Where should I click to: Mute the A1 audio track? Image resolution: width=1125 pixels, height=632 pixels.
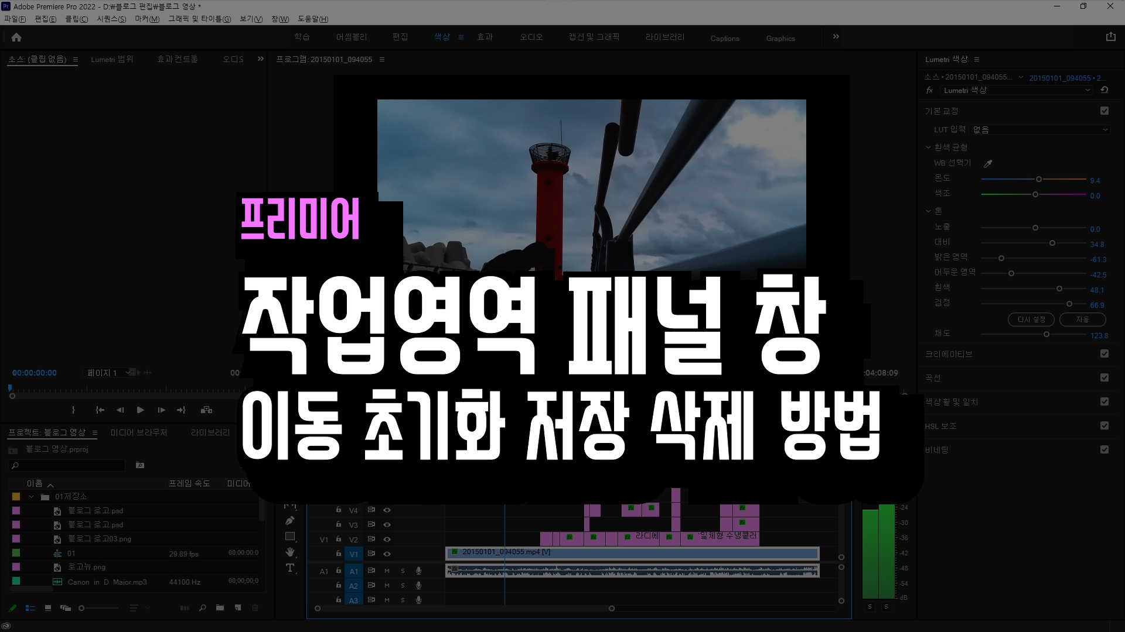point(387,571)
